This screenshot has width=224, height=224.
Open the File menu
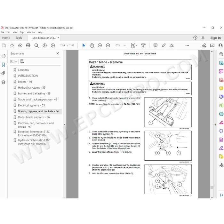click(x=2, y=32)
